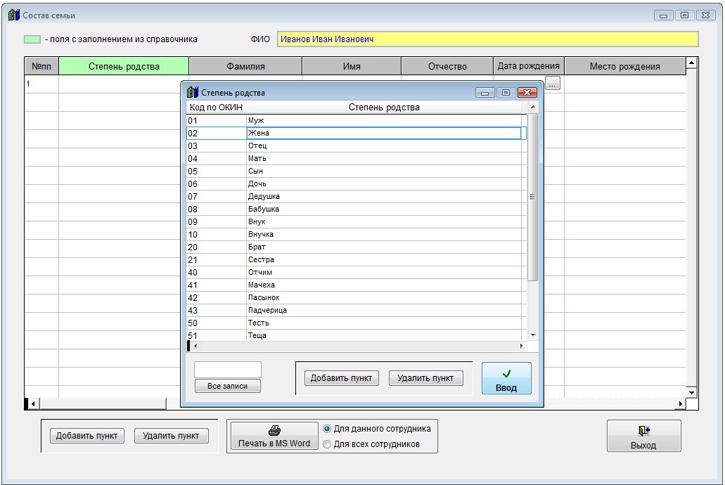Select the Внук row in the list
This screenshot has height=485, width=725.
point(356,222)
